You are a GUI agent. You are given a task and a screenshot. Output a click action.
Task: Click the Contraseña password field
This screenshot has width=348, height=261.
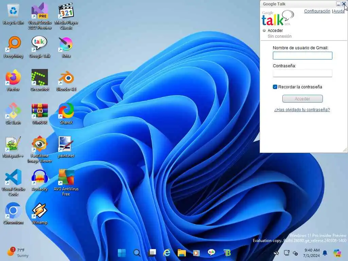point(302,73)
